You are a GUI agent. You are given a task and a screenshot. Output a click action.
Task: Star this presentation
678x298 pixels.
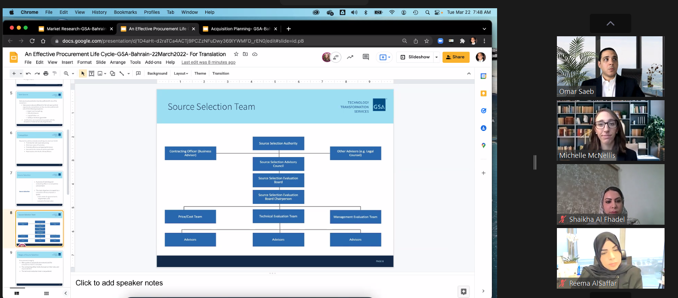tap(236, 54)
